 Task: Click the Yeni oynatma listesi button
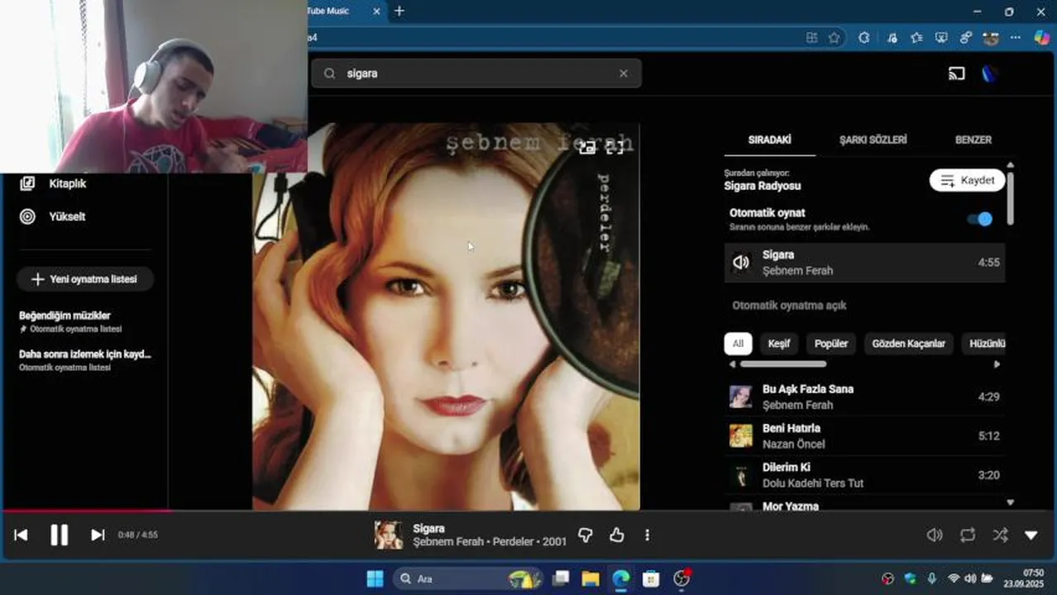[85, 279]
